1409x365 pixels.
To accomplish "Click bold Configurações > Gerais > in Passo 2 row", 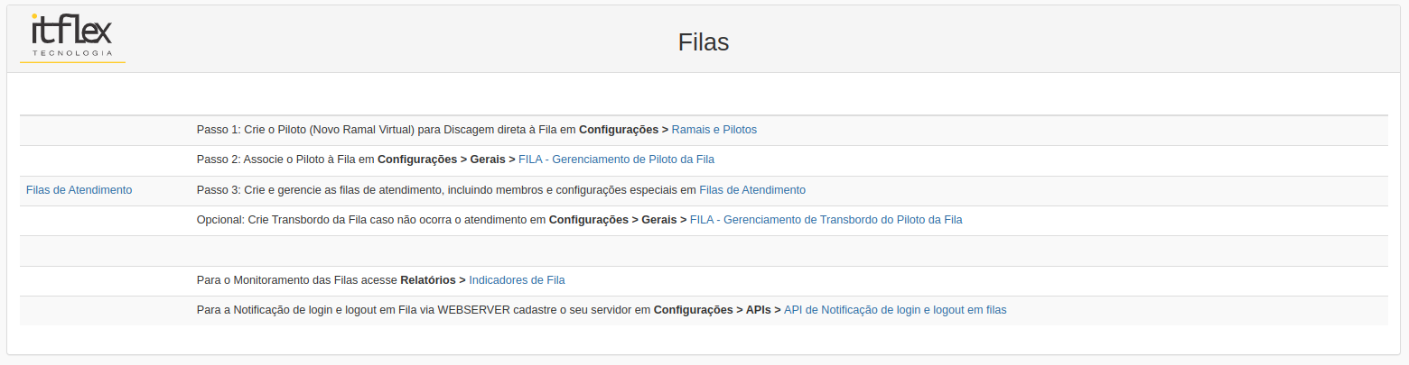I will click(446, 160).
